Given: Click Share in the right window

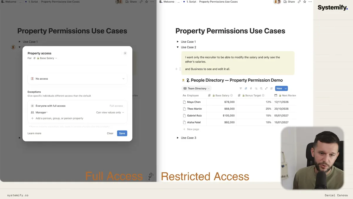Looking at the screenshot, I should (289, 2).
